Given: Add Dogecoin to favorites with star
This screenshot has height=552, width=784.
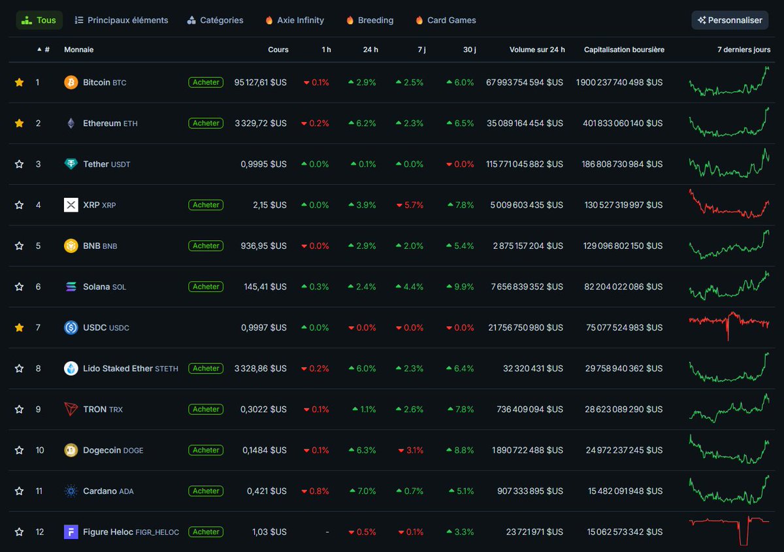Looking at the screenshot, I should point(19,450).
